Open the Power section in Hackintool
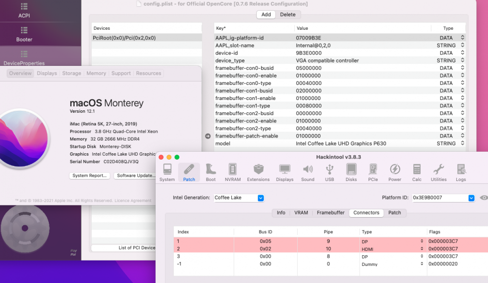488x283 pixels. tap(395, 172)
